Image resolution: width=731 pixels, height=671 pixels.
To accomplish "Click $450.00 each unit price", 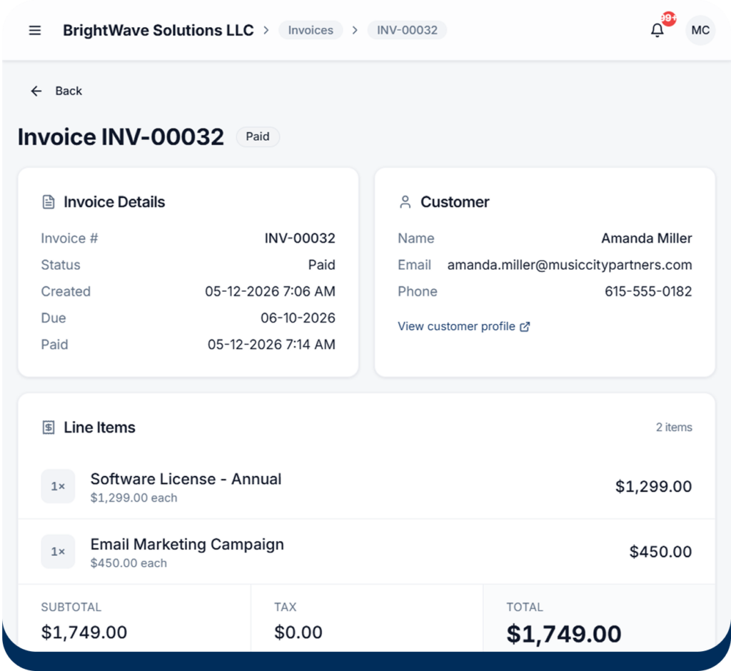I will point(128,563).
